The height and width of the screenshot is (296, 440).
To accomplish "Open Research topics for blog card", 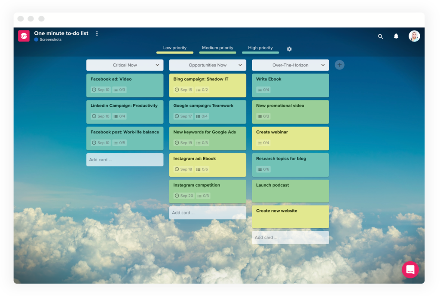I will (290, 165).
